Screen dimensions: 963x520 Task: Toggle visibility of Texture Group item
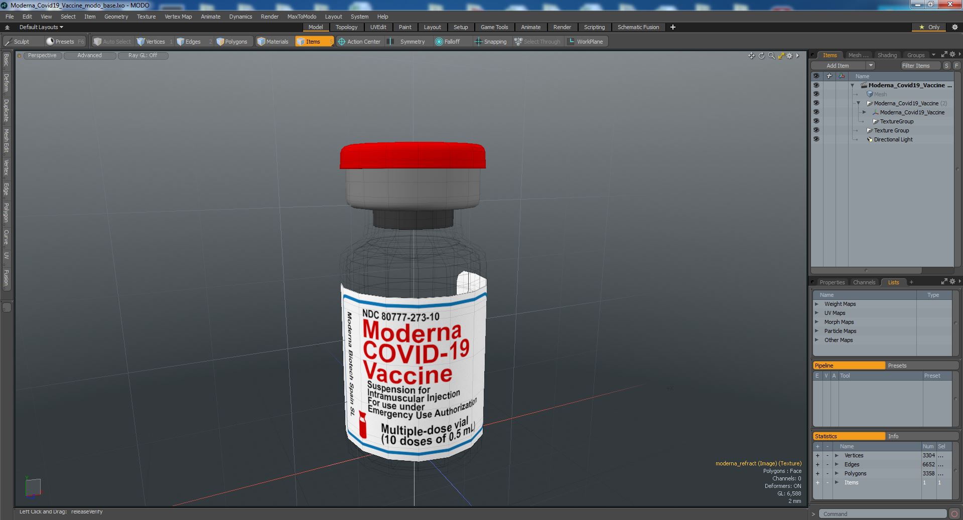pyautogui.click(x=816, y=130)
